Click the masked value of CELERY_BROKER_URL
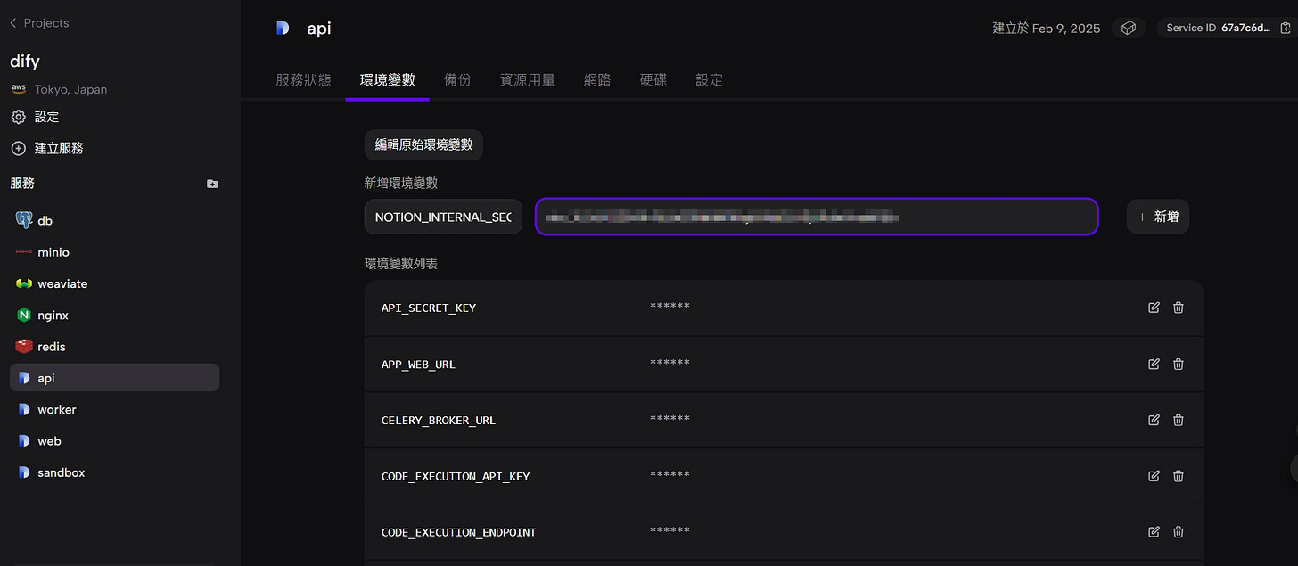Screen dimensions: 1298x566 (x=670, y=419)
